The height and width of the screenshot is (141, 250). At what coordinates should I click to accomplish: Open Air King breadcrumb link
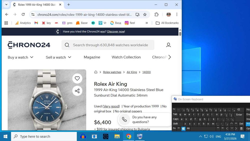tap(132, 72)
